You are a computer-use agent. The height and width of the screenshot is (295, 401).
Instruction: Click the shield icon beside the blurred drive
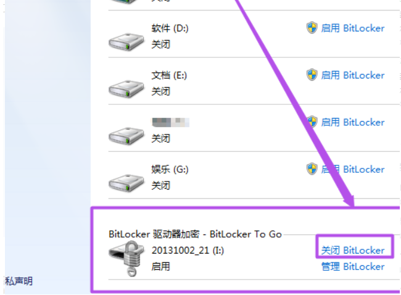tap(312, 122)
